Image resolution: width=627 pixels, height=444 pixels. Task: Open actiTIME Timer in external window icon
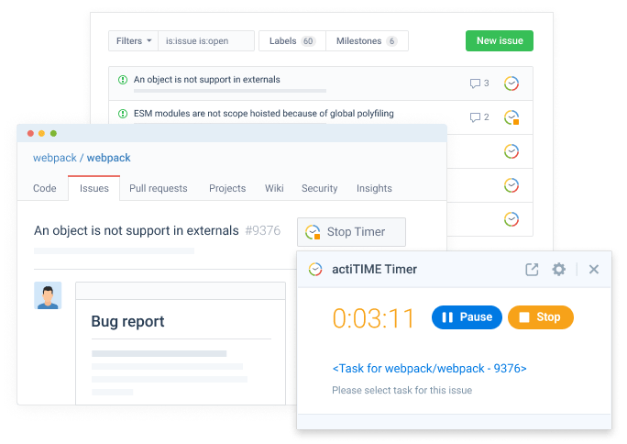(532, 269)
